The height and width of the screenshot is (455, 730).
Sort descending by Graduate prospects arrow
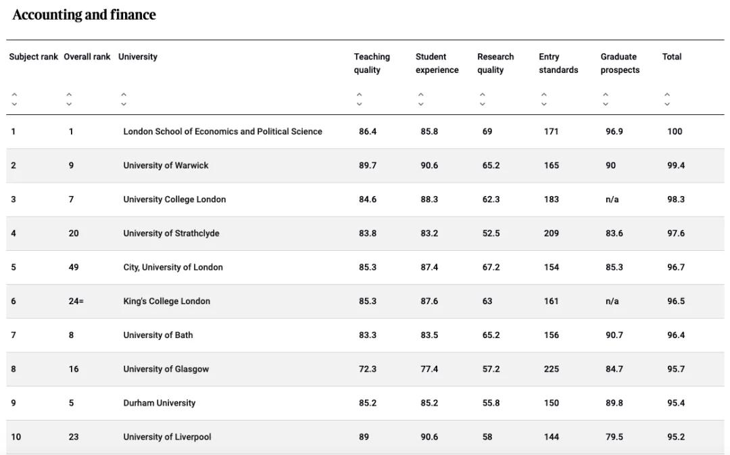605,104
